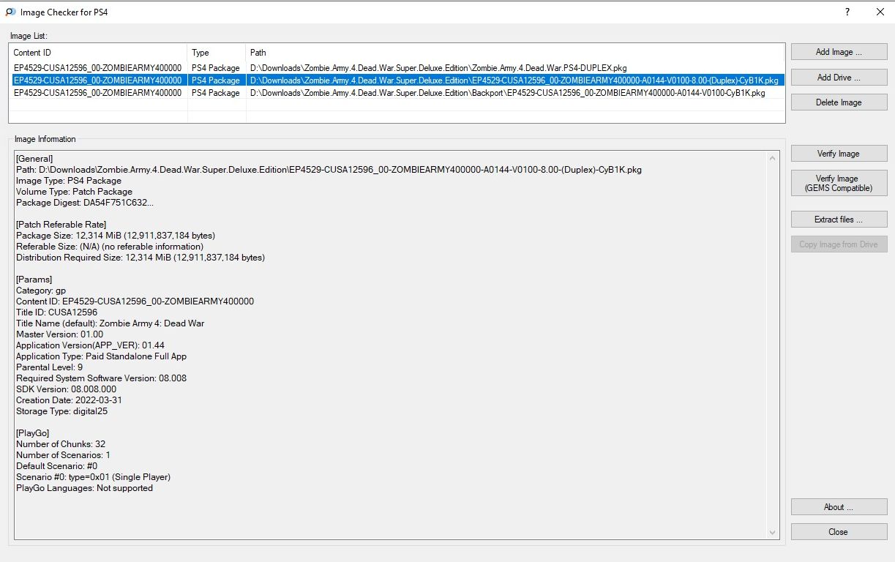This screenshot has height=562, width=895.
Task: Open the Extract files dialog
Action: coord(839,220)
